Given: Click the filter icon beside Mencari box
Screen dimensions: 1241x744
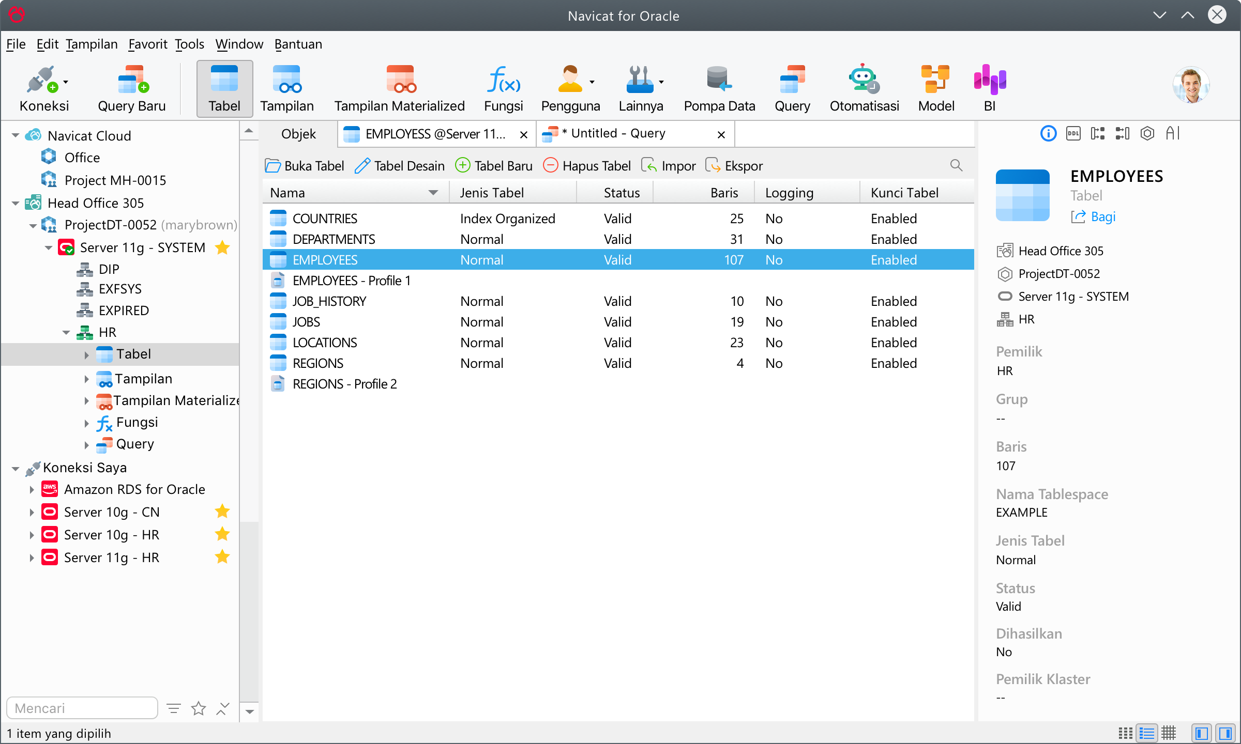Looking at the screenshot, I should [x=174, y=708].
